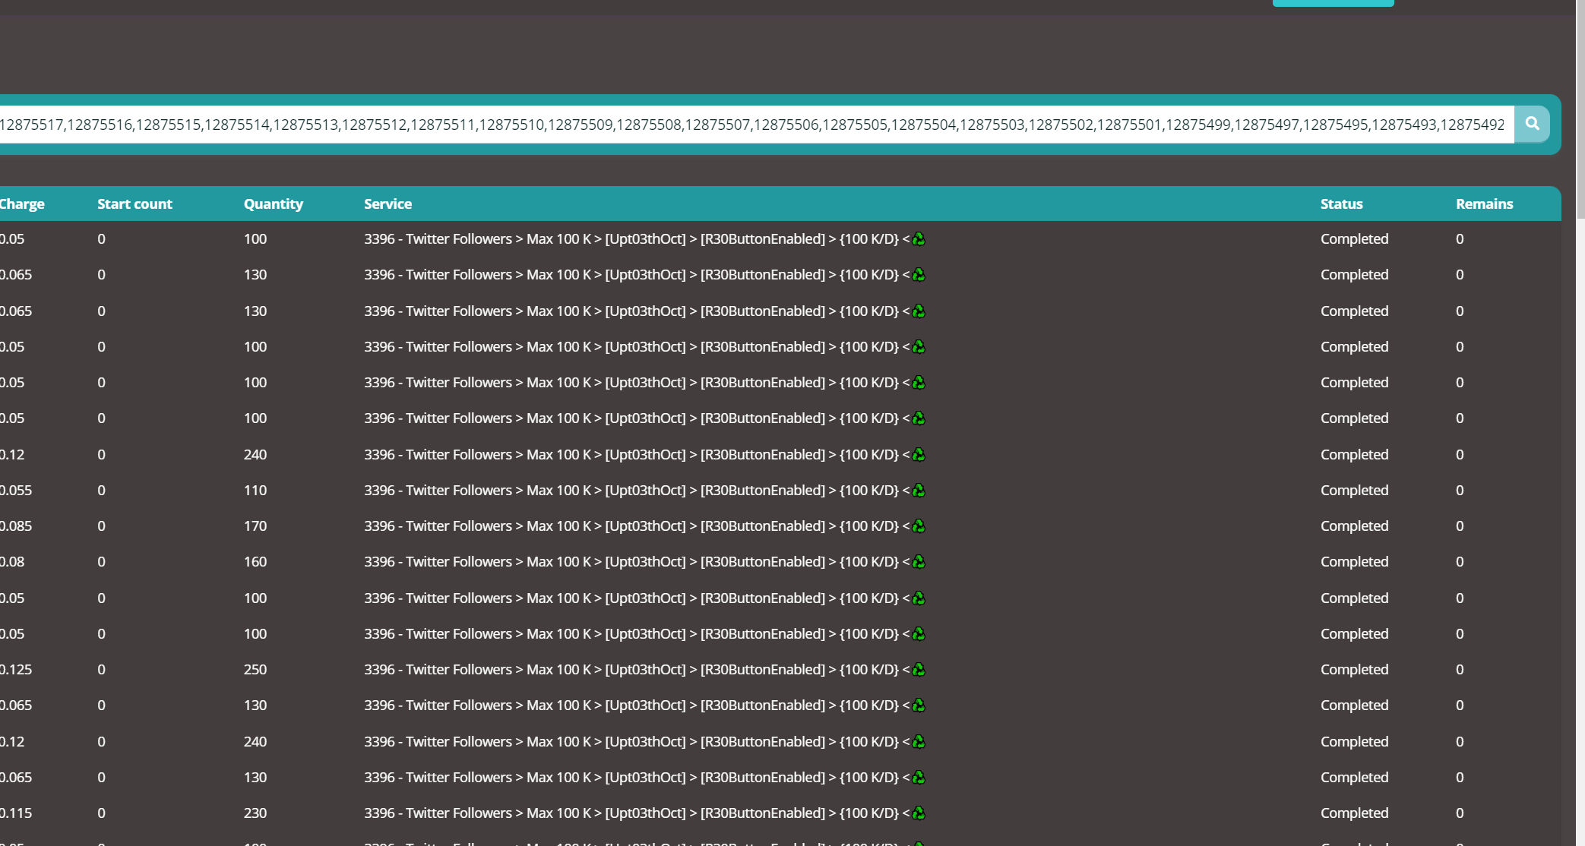
Task: Click the refill icon in the 160 quantity row
Action: click(x=919, y=561)
